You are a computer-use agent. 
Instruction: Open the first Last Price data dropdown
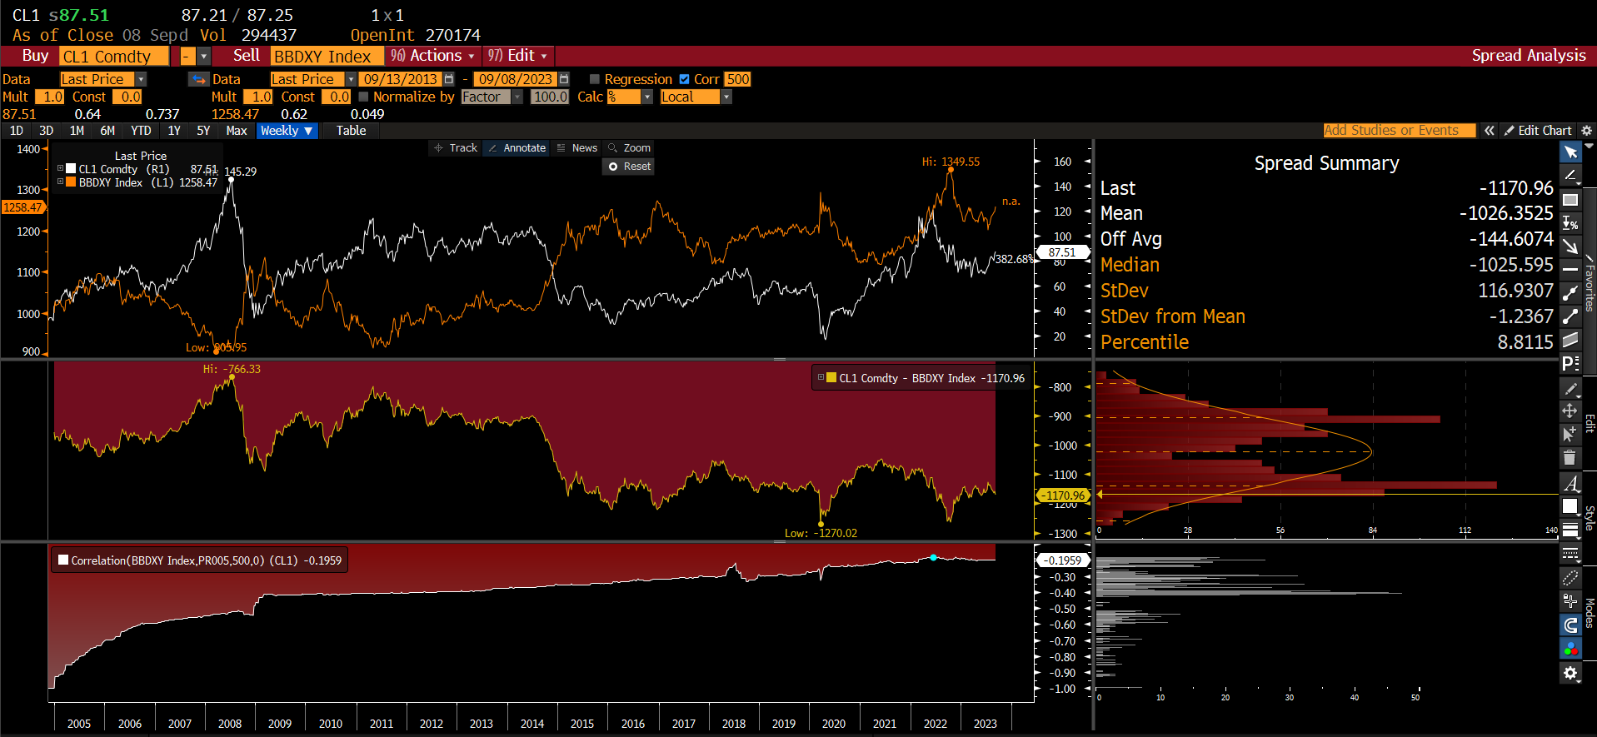click(141, 79)
